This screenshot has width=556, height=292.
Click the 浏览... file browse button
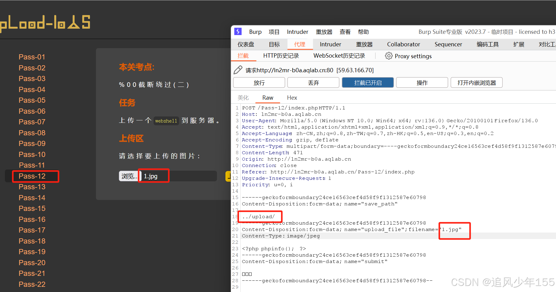point(129,176)
